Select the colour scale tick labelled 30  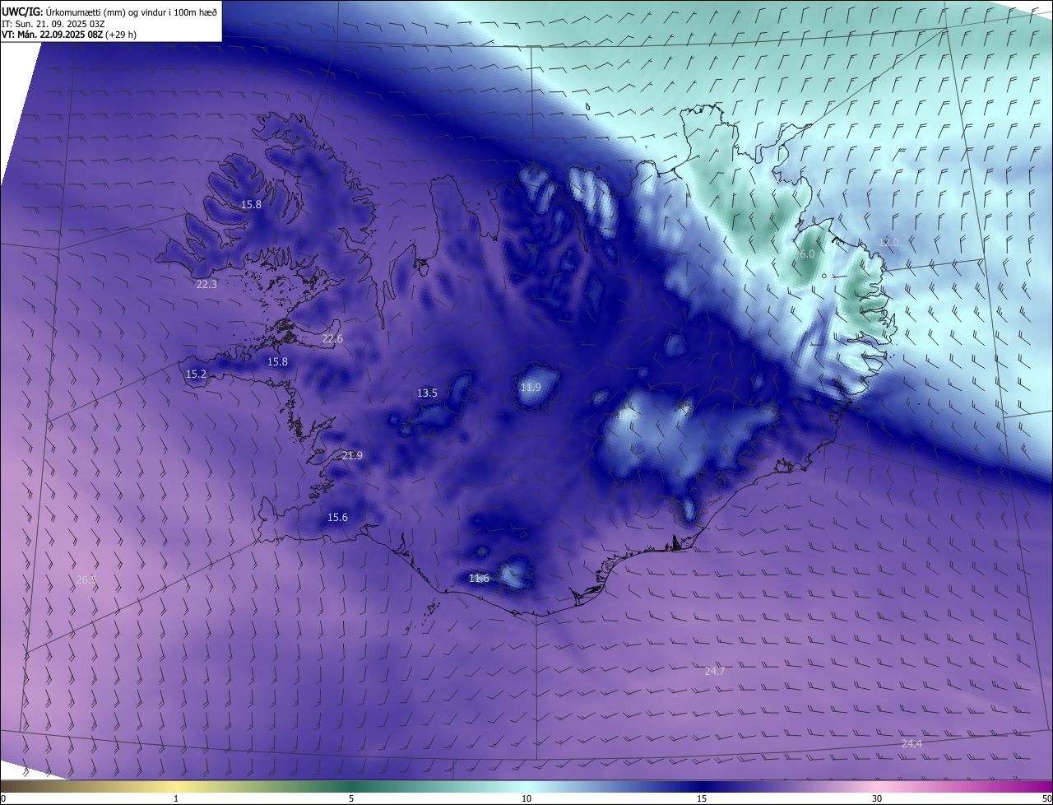tap(877, 798)
